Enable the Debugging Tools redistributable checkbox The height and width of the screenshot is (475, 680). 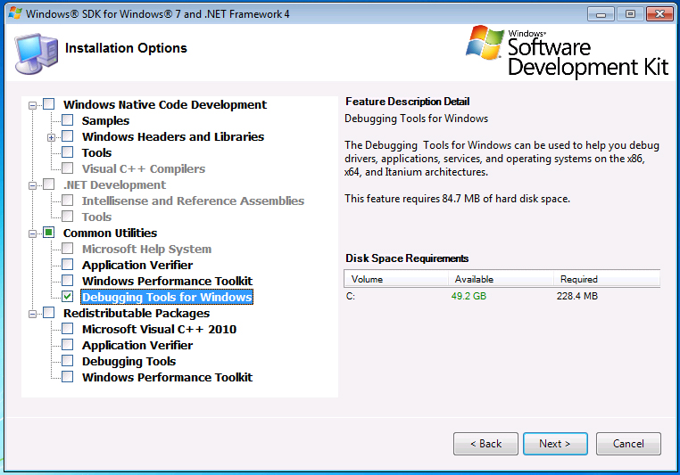point(67,361)
